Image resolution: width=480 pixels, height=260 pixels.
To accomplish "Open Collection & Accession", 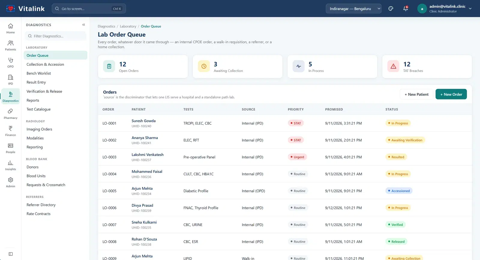I will pyautogui.click(x=55, y=64).
